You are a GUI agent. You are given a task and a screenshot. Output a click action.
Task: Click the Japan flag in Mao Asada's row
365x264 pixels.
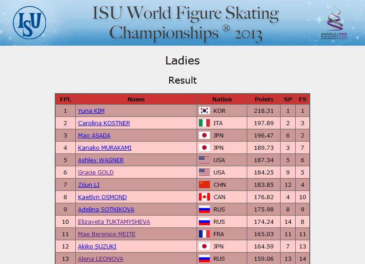204,135
